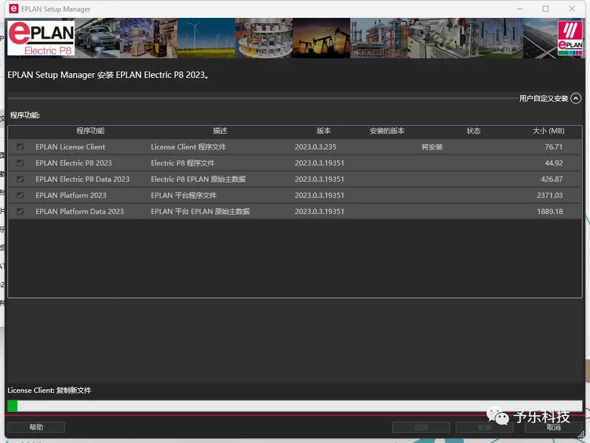
Task: Select the EPLAN Electric P8 2023 row name
Action: pyautogui.click(x=74, y=163)
